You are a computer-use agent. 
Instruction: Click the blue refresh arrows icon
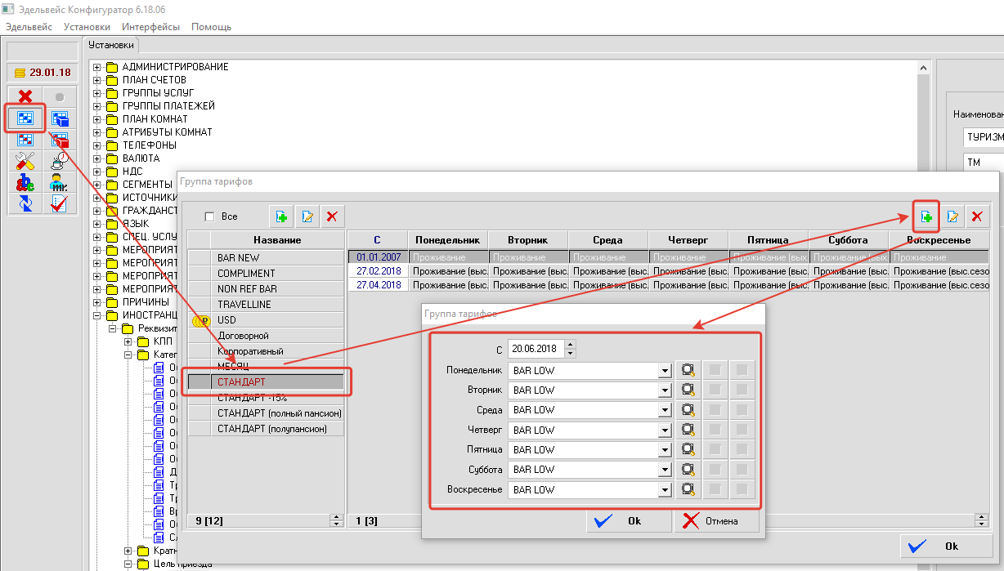pyautogui.click(x=25, y=203)
